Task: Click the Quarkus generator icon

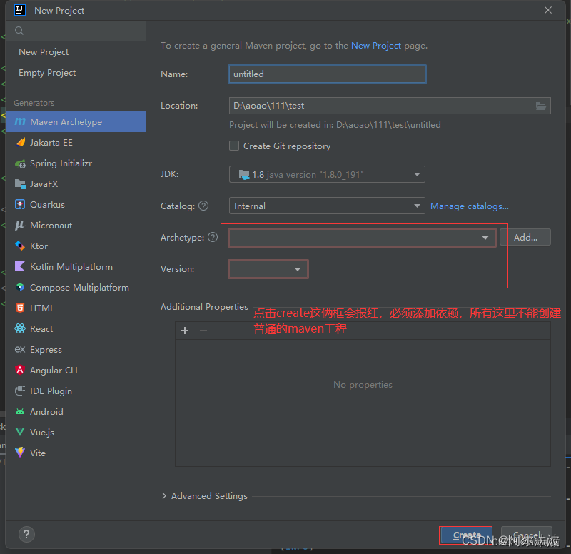Action: coord(20,205)
